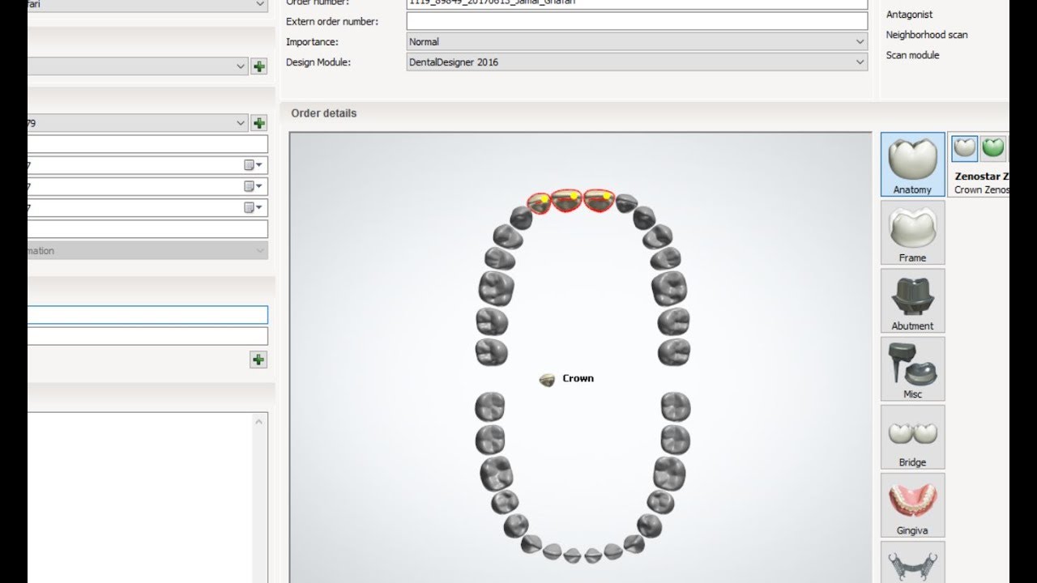Click the Order number input field
1037x583 pixels.
637,2
